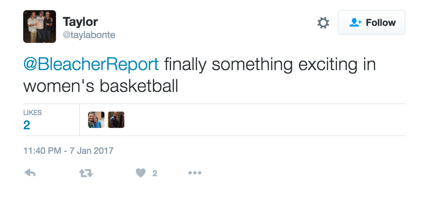Retweet this tweet with the retweet icon
The height and width of the screenshot is (198, 428).
(x=86, y=173)
